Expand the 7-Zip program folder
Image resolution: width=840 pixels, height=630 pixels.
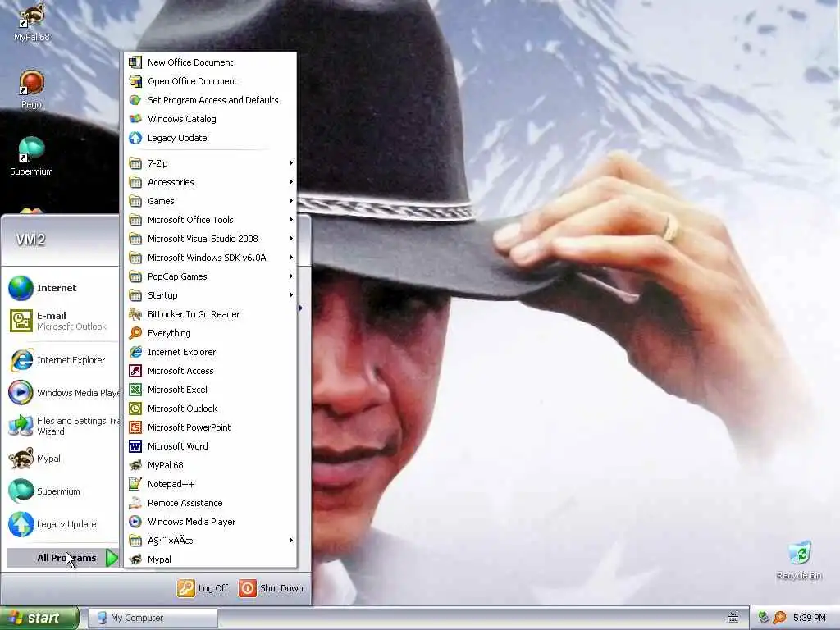tap(211, 163)
